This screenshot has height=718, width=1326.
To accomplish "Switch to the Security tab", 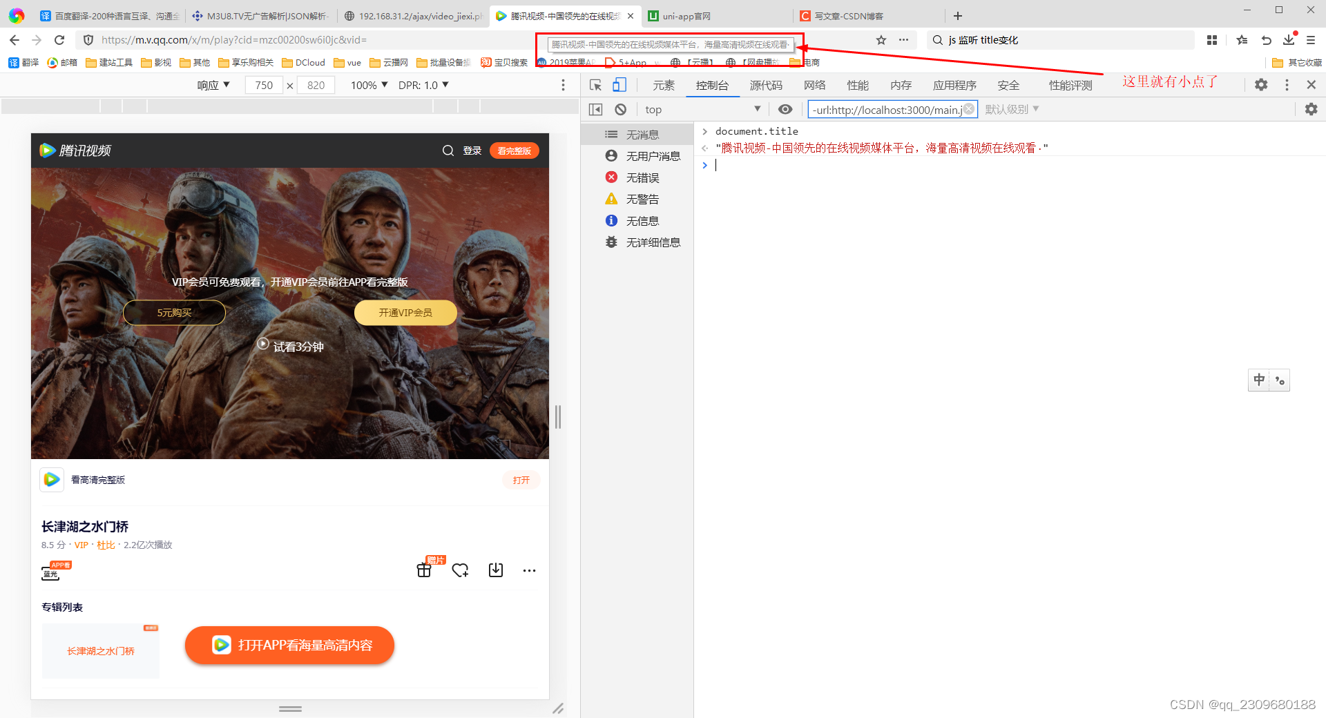I will tap(1008, 85).
